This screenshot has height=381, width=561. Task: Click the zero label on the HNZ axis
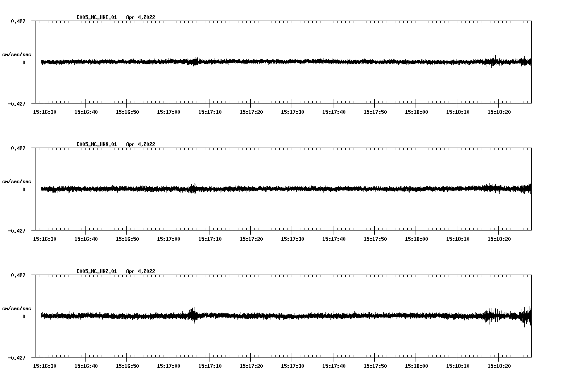click(x=24, y=316)
